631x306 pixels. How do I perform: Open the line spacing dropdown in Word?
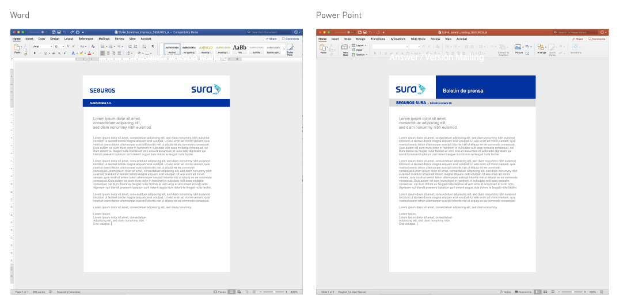tap(129, 53)
